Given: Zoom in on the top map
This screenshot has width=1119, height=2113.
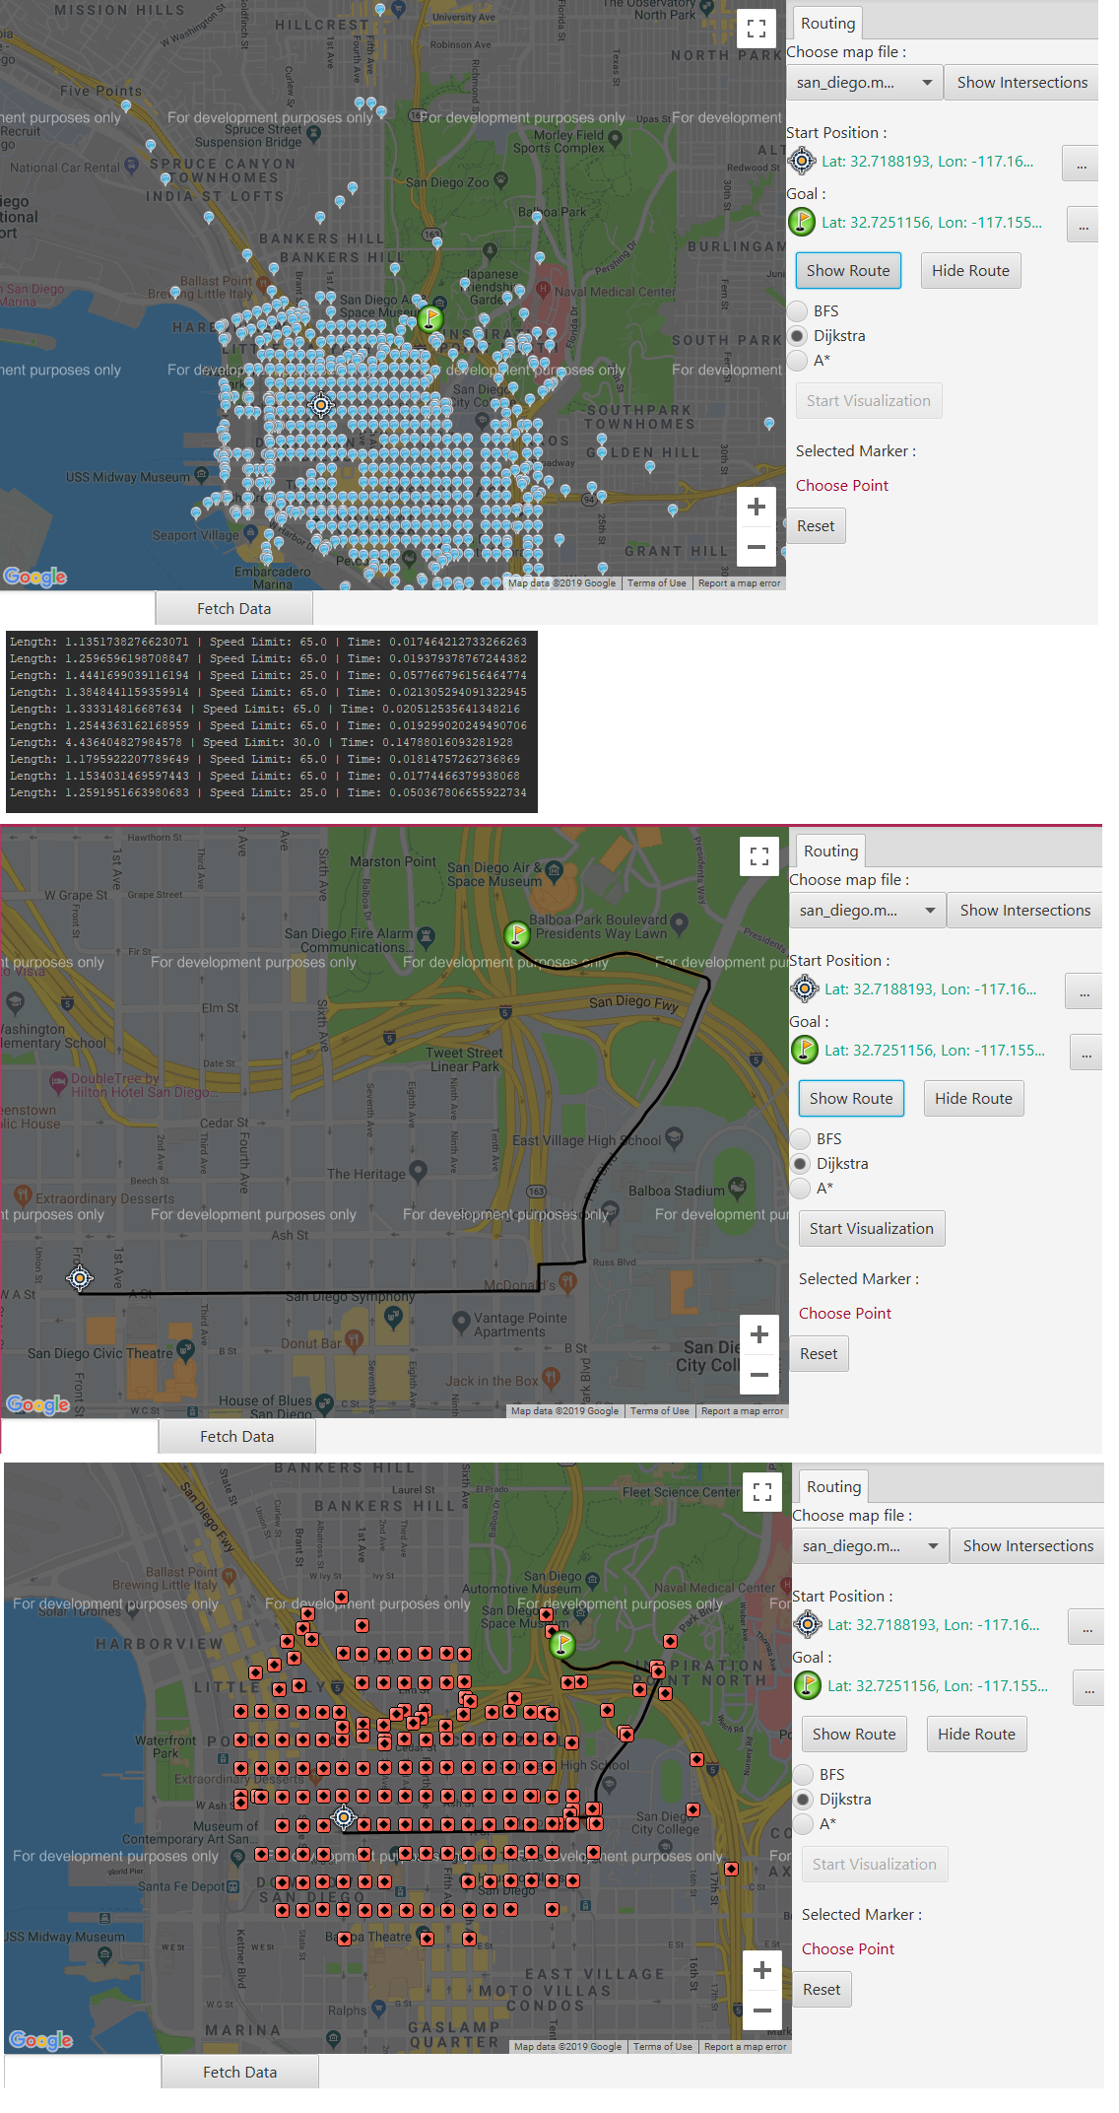Looking at the screenshot, I should pos(757,507).
